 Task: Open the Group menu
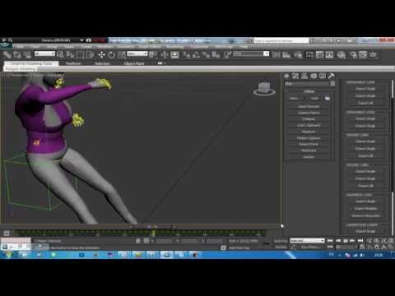pos(52,47)
